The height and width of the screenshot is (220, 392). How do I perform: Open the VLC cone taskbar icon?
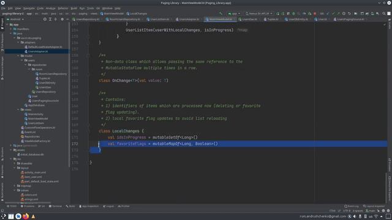click(x=33, y=216)
